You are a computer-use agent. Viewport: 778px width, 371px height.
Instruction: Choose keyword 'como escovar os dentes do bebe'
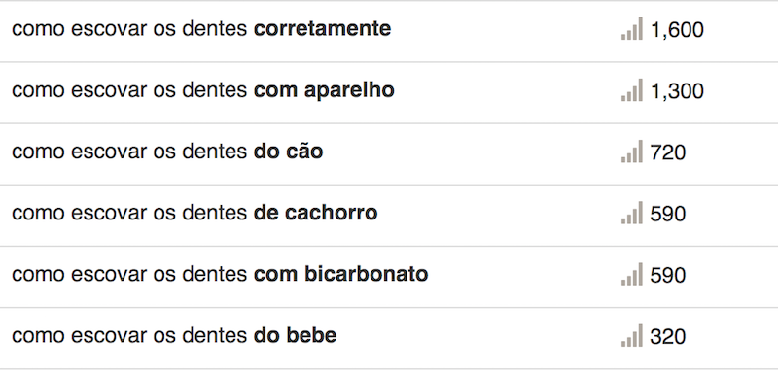(x=174, y=336)
